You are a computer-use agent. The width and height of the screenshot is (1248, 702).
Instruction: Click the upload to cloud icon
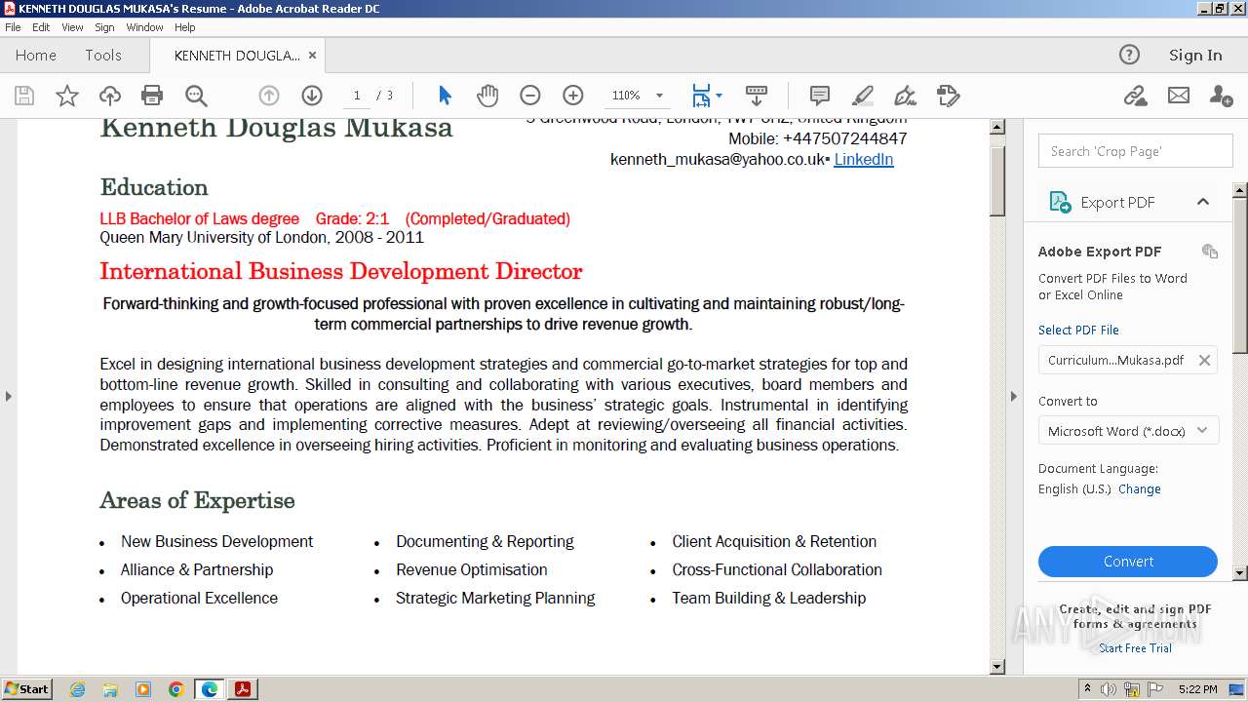tap(110, 96)
